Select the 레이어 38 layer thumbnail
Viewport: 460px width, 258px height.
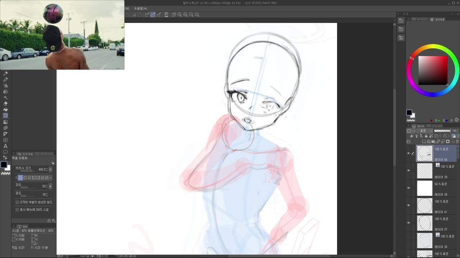[424, 188]
